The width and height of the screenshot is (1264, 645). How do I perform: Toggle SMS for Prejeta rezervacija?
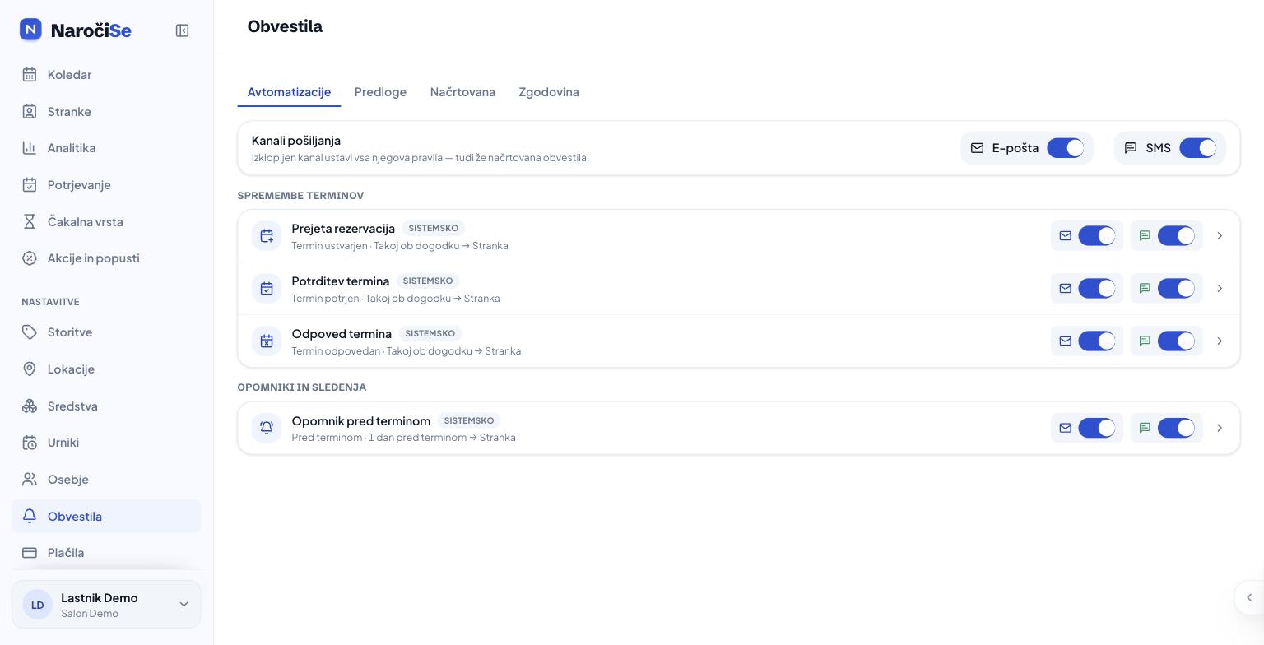pos(1176,236)
